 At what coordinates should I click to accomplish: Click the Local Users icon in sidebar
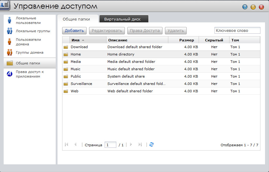(9, 20)
